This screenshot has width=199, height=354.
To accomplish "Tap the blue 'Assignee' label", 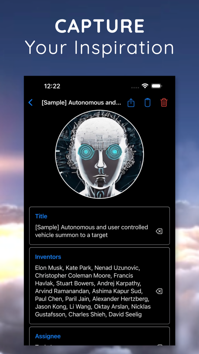I will click(x=48, y=336).
